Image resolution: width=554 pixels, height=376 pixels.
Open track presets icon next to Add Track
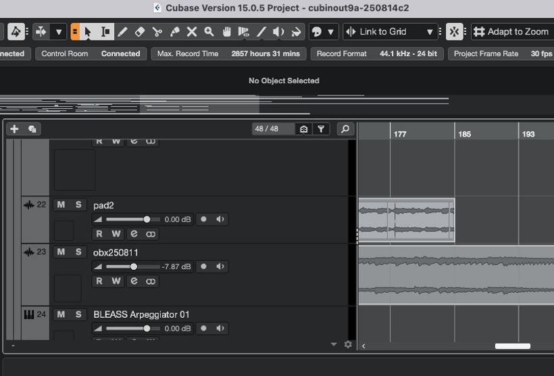(x=32, y=129)
